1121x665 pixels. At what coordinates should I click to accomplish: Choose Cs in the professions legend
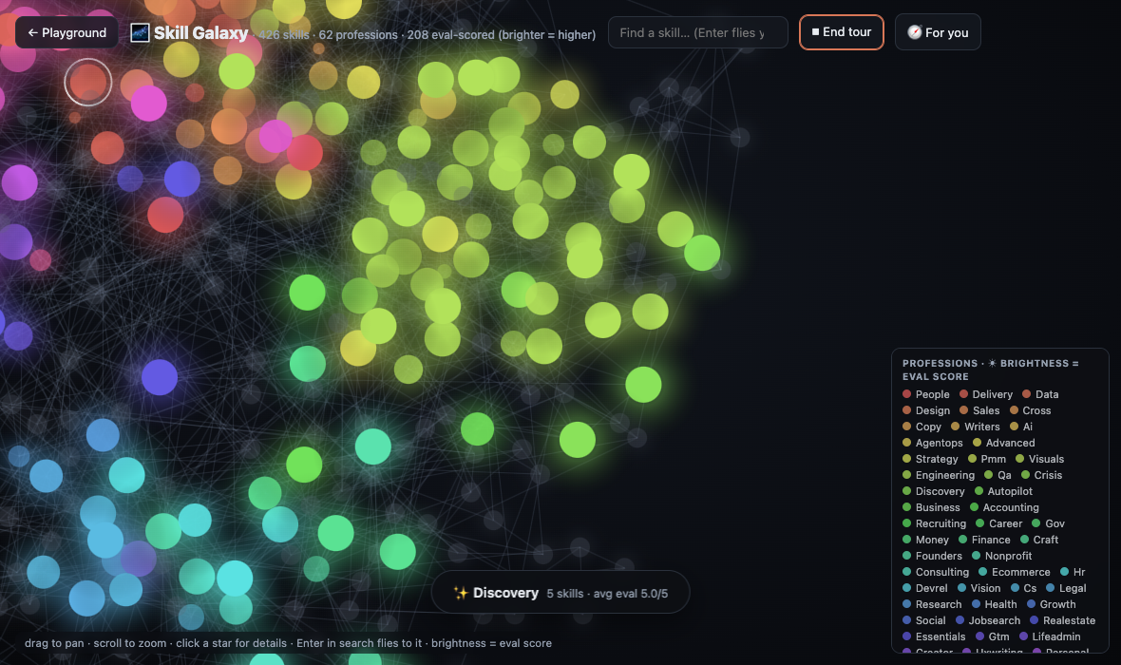tap(1024, 588)
